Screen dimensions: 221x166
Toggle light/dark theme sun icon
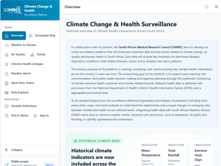click(x=216, y=7)
